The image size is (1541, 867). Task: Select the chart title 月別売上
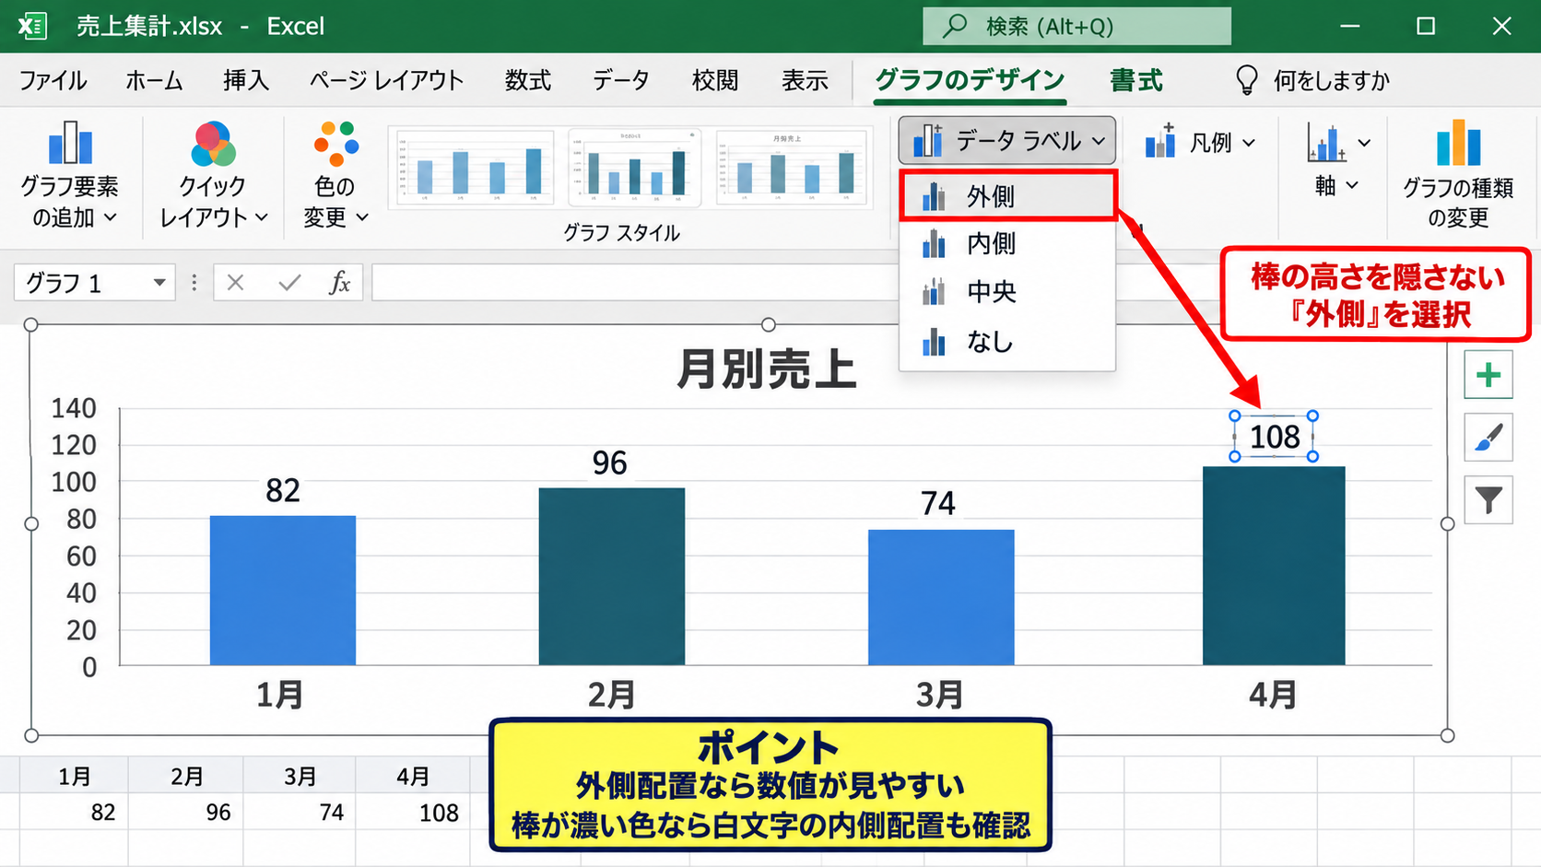[767, 369]
